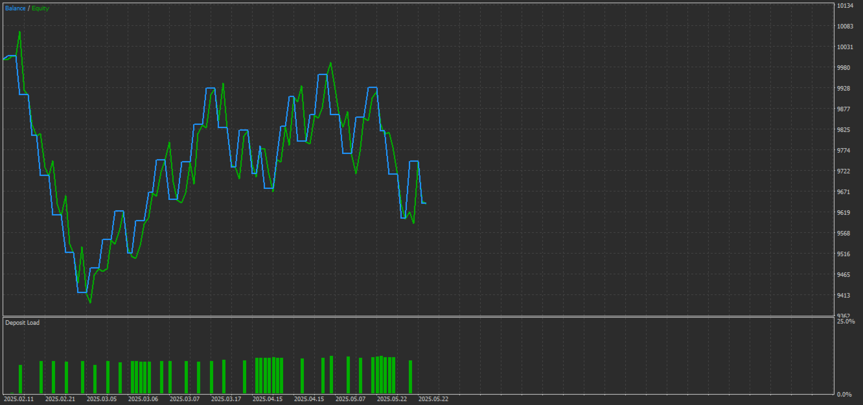
Task: Click the 25.0% deposit load scale label
Action: point(846,322)
